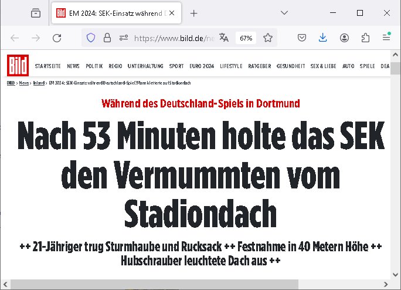The image size is (401, 290).
Task: Open the tracking protection shield icon
Action: (91, 38)
